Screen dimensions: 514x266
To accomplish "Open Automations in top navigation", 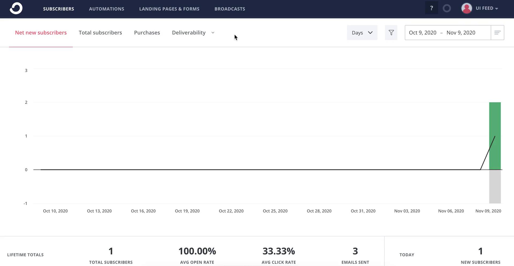I will (107, 9).
